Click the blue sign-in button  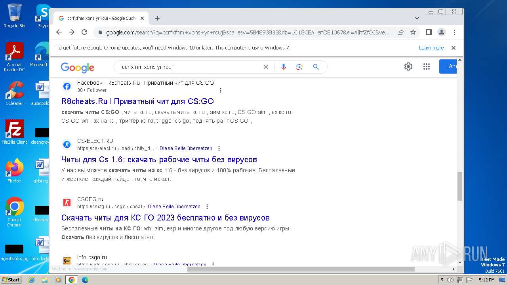[x=448, y=66]
